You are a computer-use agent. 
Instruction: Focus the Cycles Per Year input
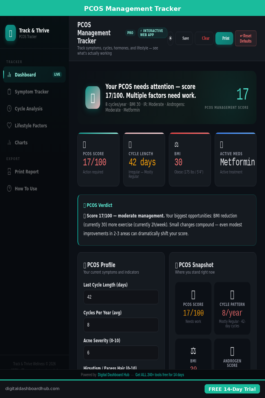[x=121, y=325]
